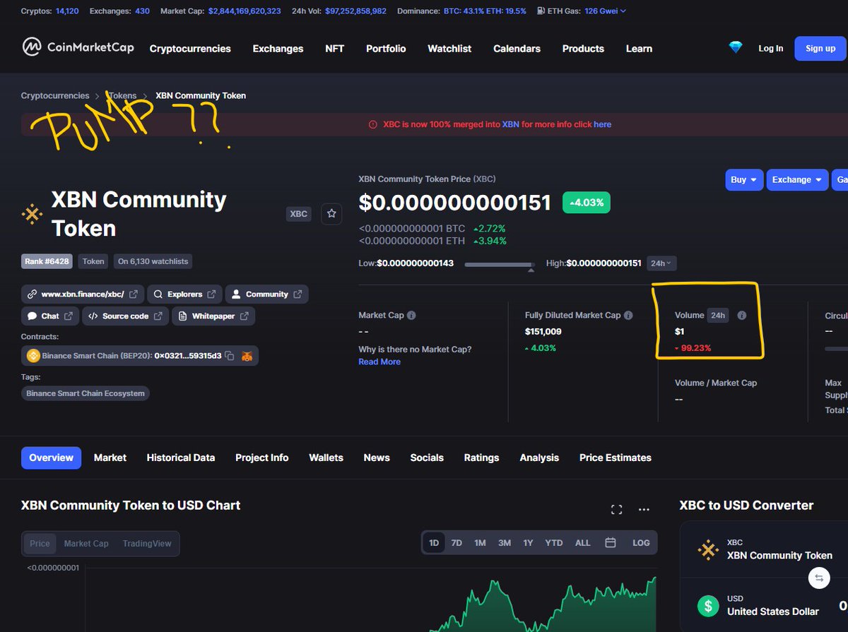The height and width of the screenshot is (632, 848).
Task: Open Calendars nav menu
Action: [x=517, y=49]
